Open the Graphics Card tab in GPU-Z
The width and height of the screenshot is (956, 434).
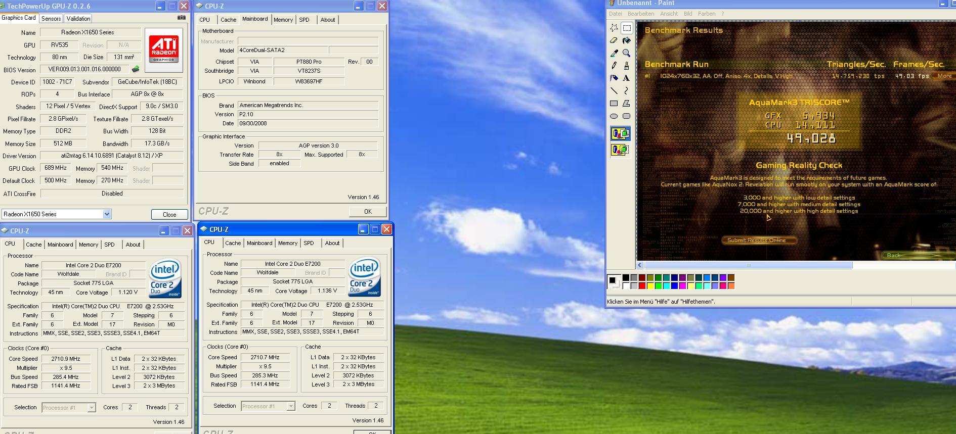pos(19,18)
